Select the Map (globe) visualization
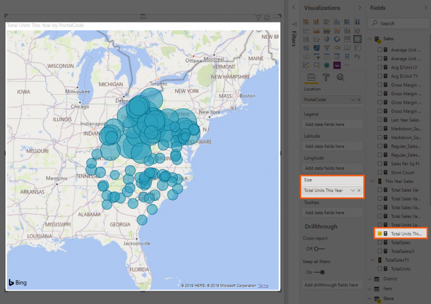The image size is (431, 304). click(x=357, y=39)
